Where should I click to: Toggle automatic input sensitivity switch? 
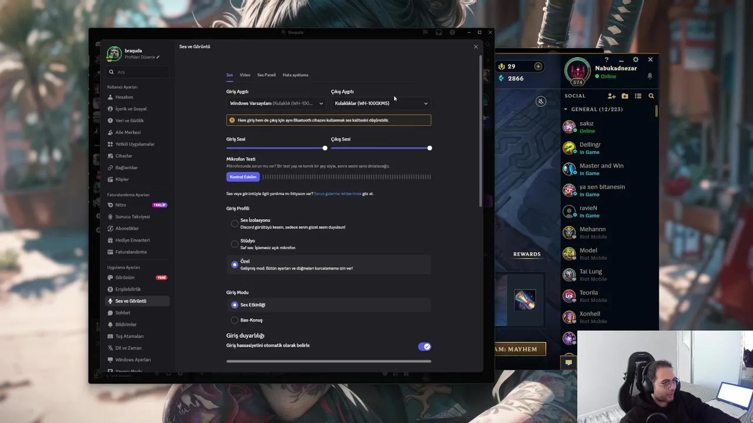coord(424,347)
